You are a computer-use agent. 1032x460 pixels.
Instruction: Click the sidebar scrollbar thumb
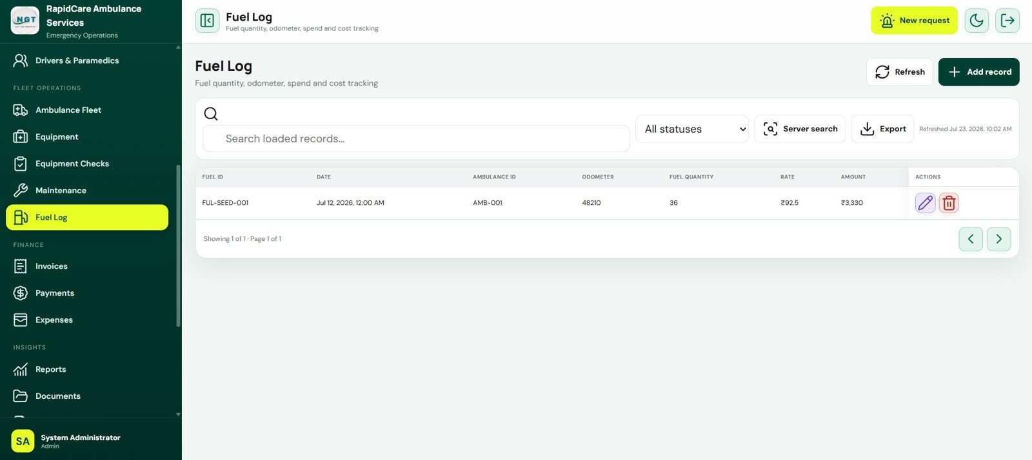(179, 246)
